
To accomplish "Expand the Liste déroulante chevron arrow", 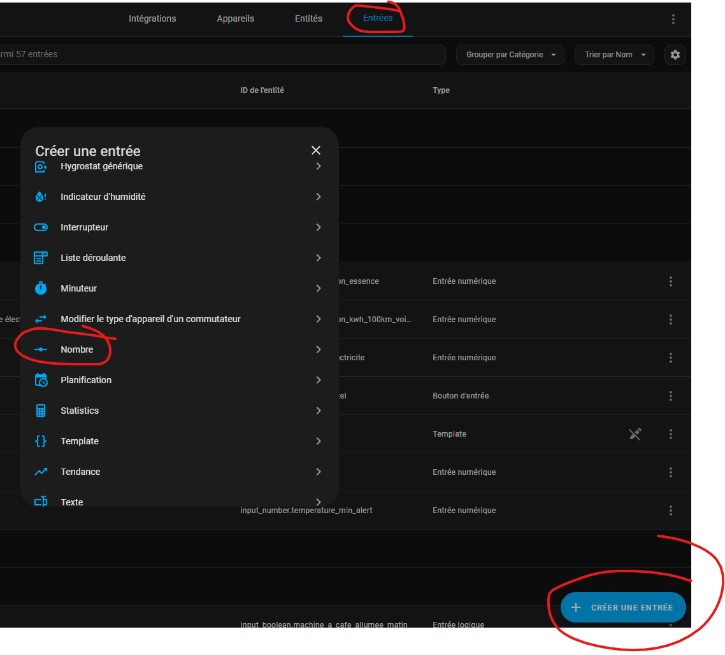I will (318, 258).
